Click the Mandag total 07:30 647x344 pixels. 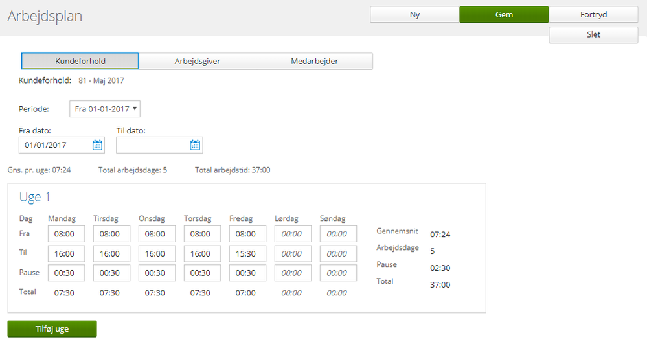coord(64,293)
